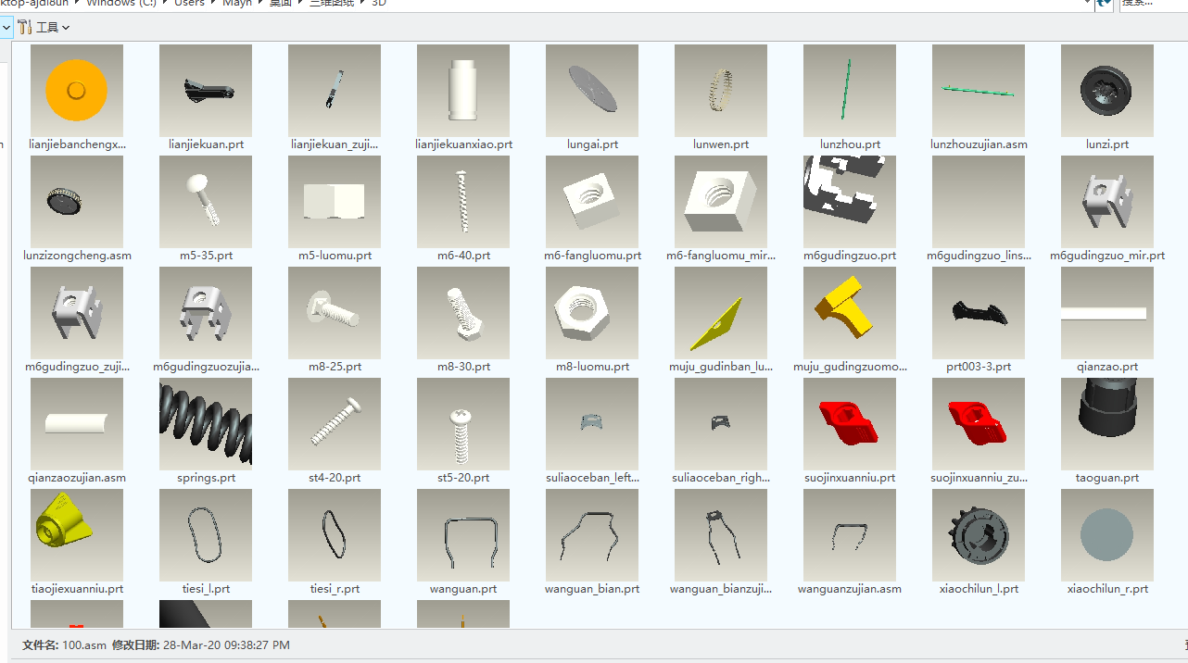Select the st4-20.prt screw thumbnail
Viewport: 1188px width, 663px height.
point(335,424)
